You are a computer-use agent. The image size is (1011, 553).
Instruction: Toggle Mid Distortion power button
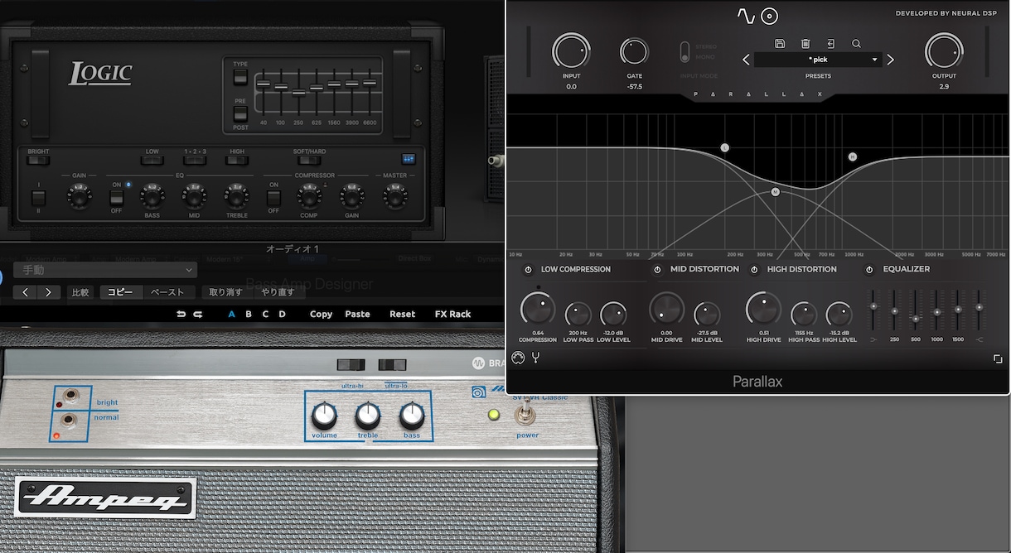coord(657,270)
